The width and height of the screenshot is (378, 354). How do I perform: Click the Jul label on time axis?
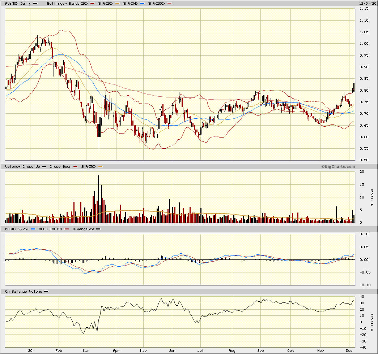click(200, 351)
